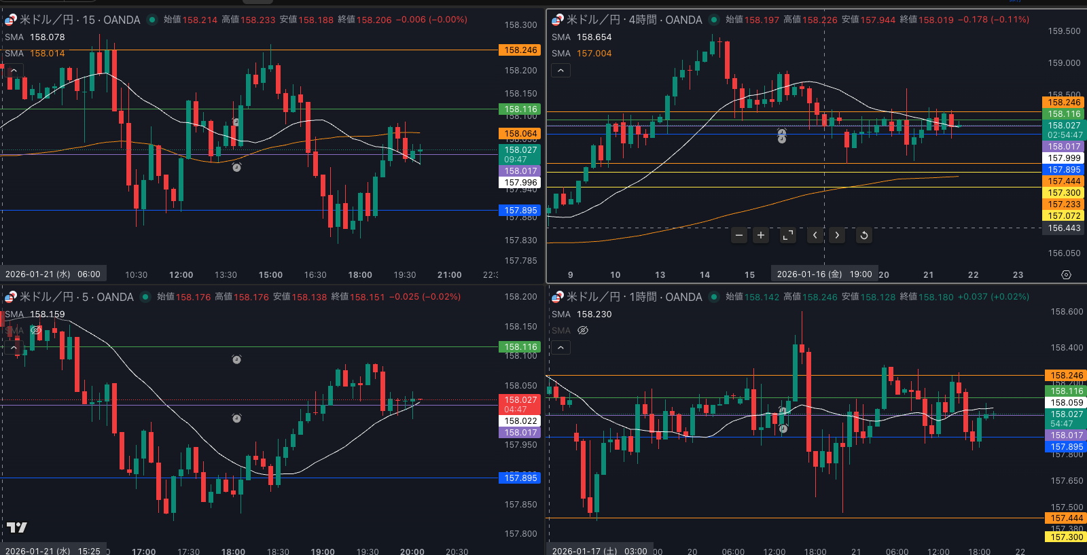Select orange SMA 157.004 on 4-hour legend
The height and width of the screenshot is (555, 1087).
click(x=594, y=53)
